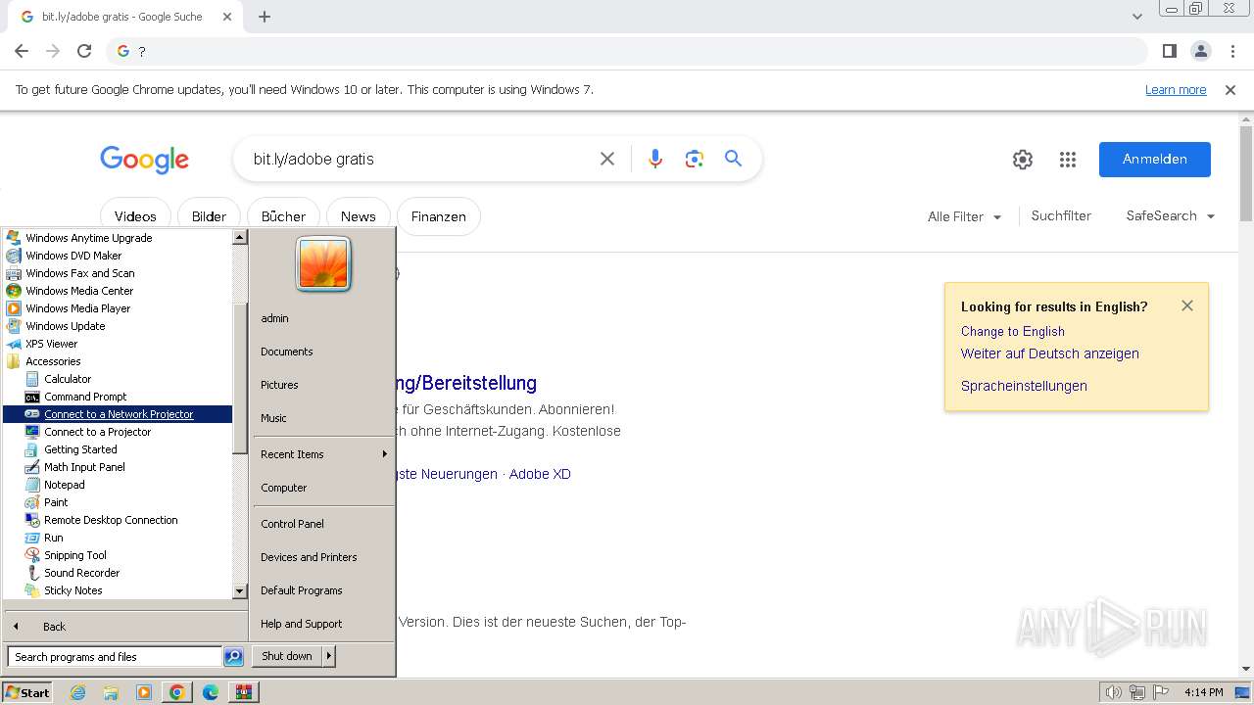Reload the current Chrome page
Image resolution: width=1254 pixels, height=705 pixels.
pos(84,51)
